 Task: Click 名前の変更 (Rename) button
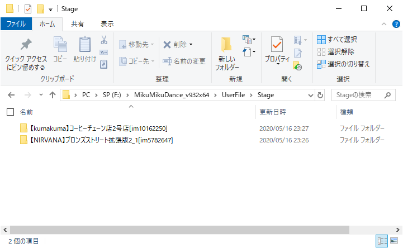184,61
